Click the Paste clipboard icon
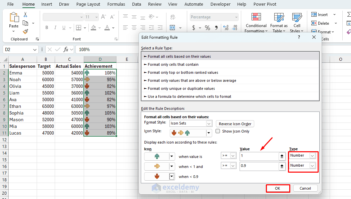351x199 pixels. [x=14, y=17]
